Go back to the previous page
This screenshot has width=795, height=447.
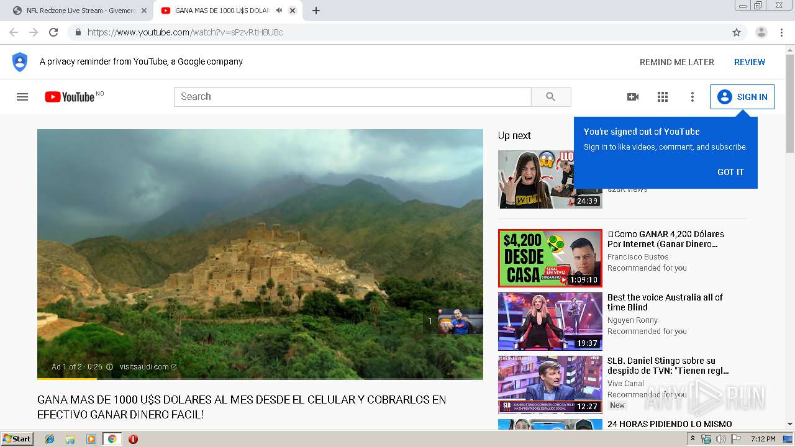[14, 32]
